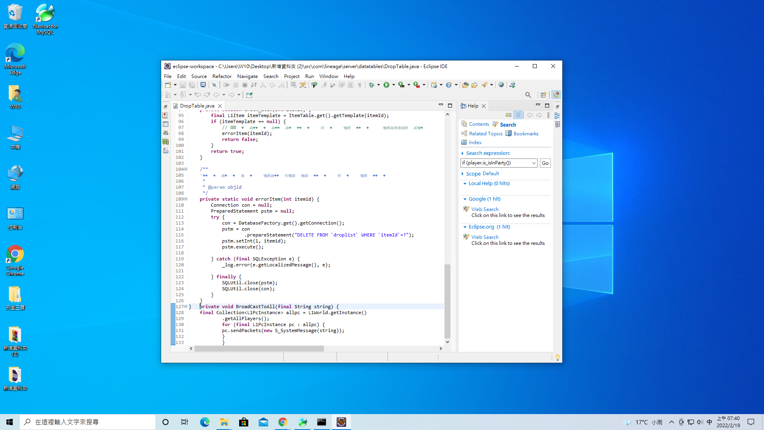This screenshot has width=764, height=430.
Task: Open Web Search link under Google
Action: click(x=485, y=209)
